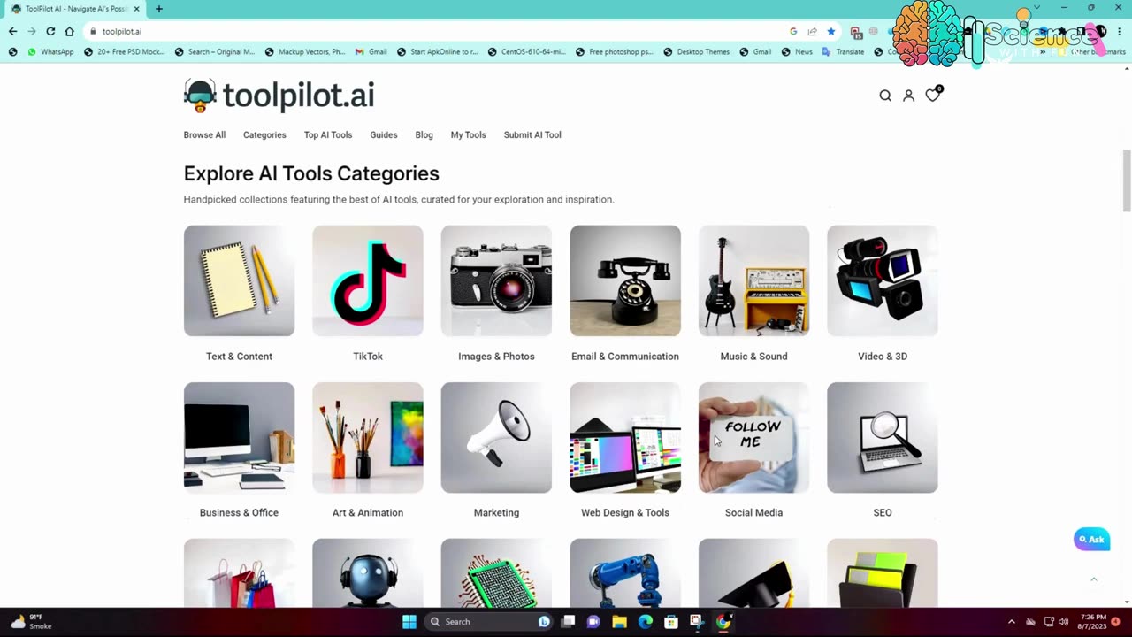Open the Art & Animation brushes image
This screenshot has height=637, width=1132.
click(x=368, y=437)
